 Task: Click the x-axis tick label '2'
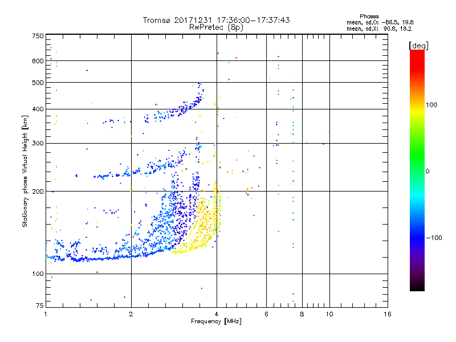(x=131, y=314)
